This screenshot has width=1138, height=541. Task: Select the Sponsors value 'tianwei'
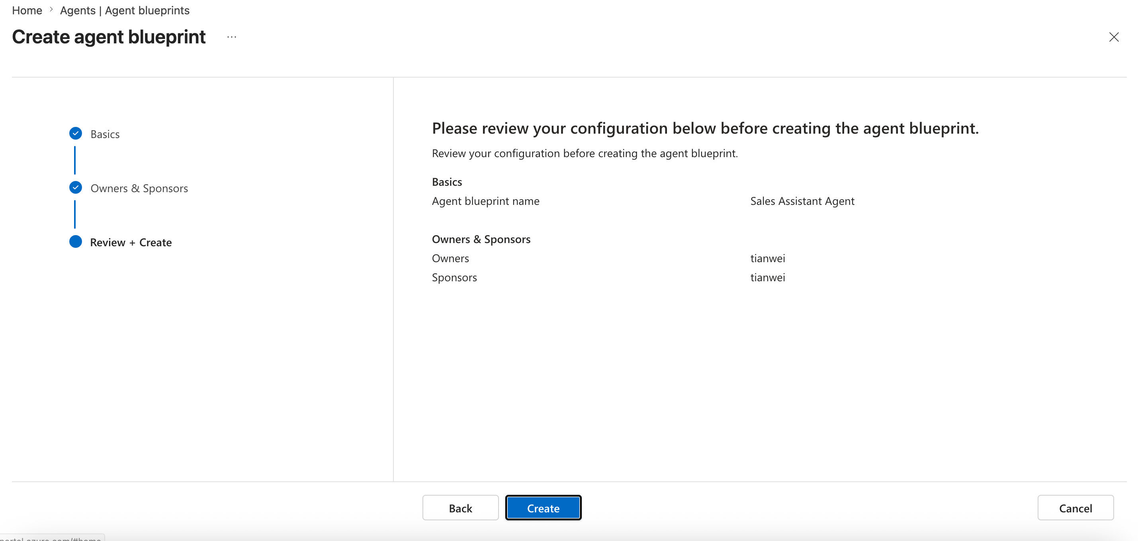click(x=768, y=278)
